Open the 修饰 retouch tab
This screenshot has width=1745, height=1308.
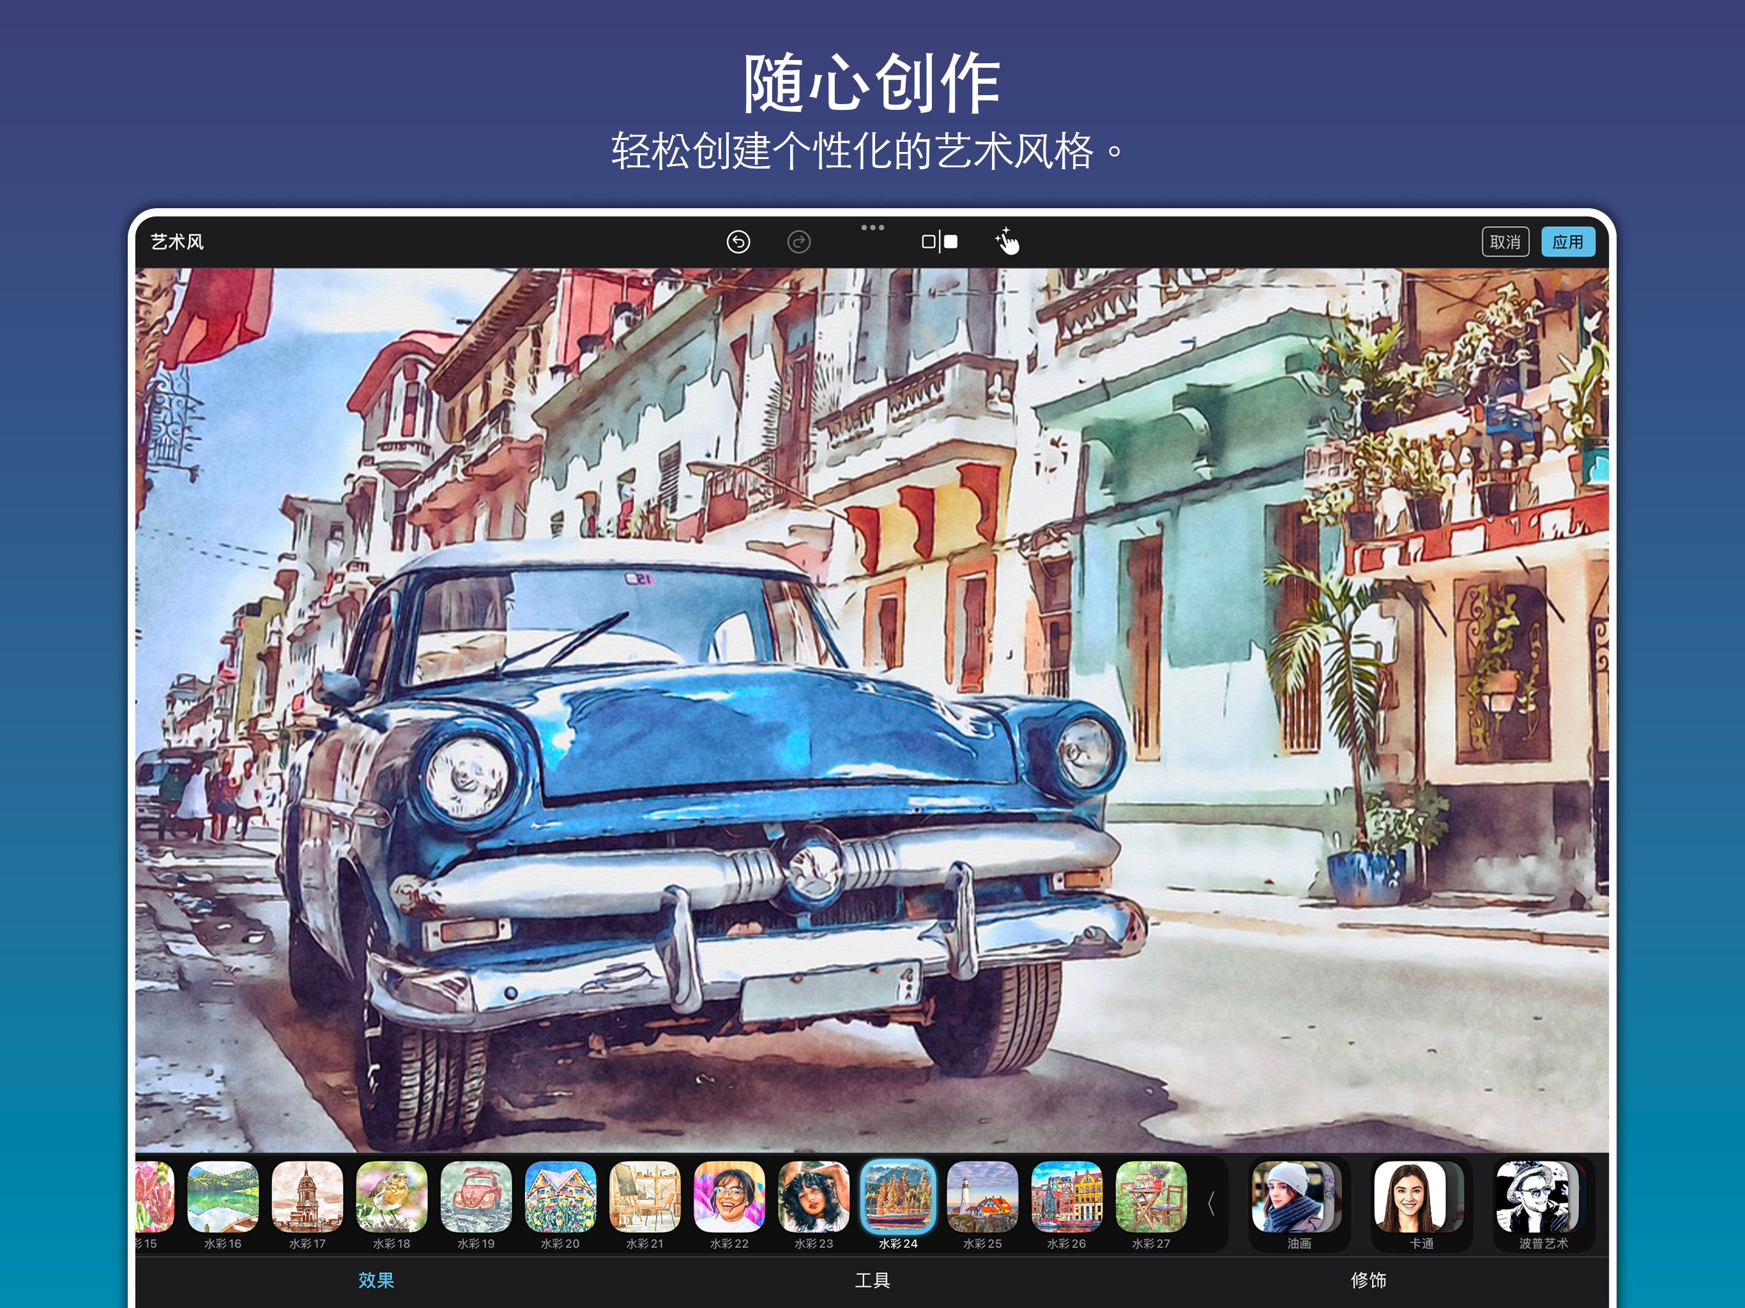click(1368, 1280)
